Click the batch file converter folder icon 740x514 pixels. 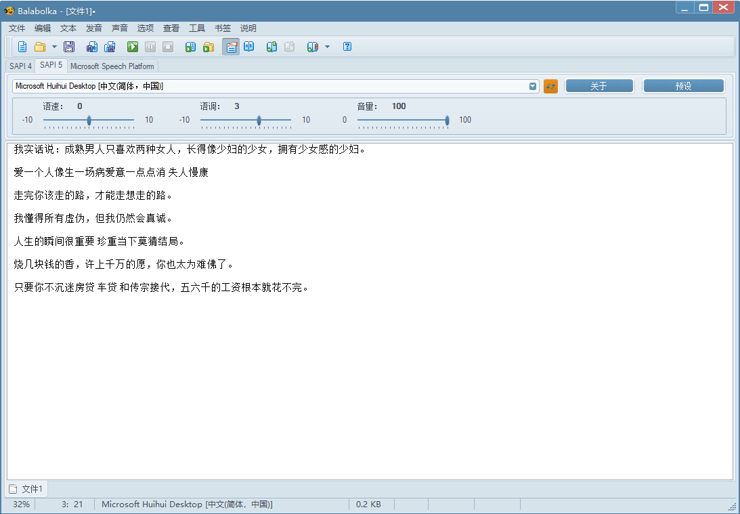click(208, 47)
